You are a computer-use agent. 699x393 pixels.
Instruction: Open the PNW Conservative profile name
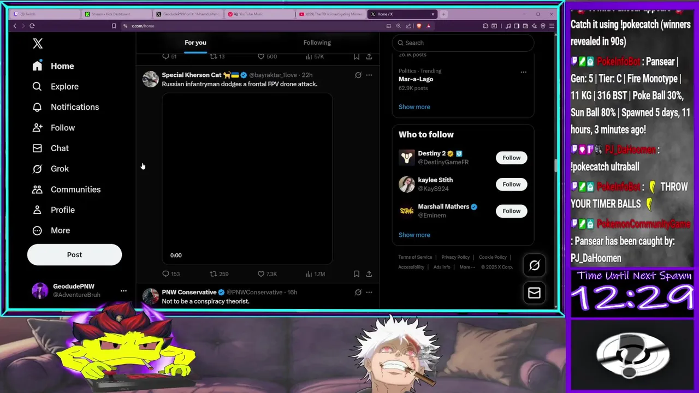(189, 292)
